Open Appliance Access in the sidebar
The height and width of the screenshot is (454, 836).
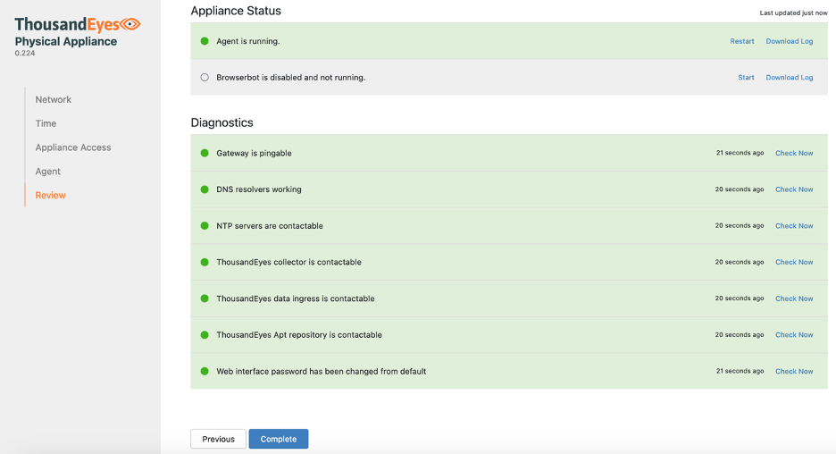(x=73, y=147)
